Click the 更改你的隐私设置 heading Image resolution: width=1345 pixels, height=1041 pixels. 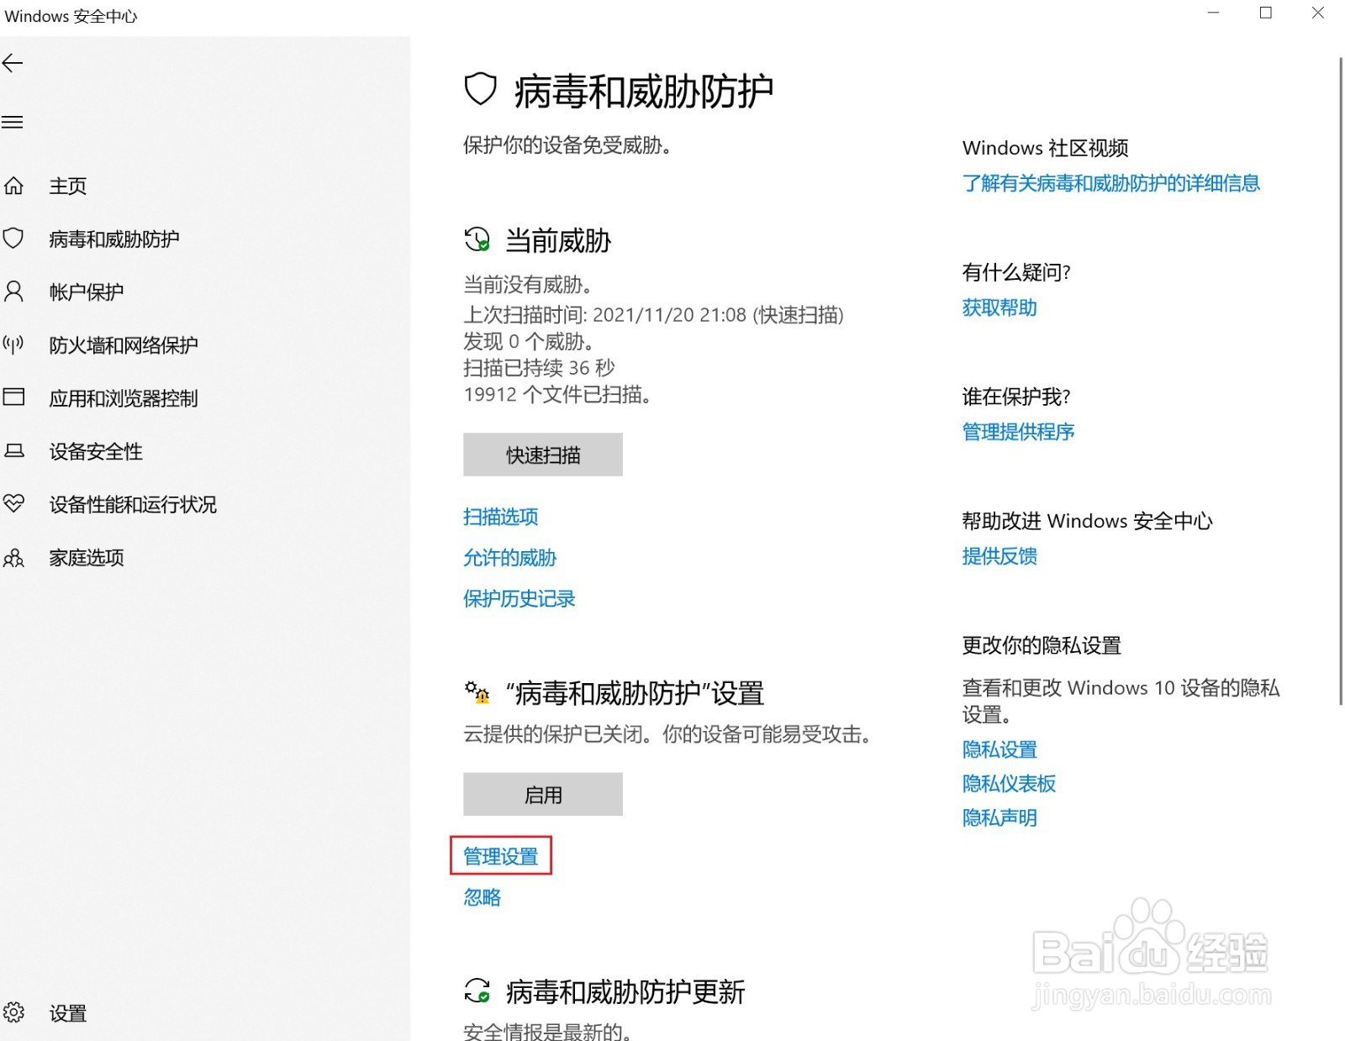coord(1042,645)
